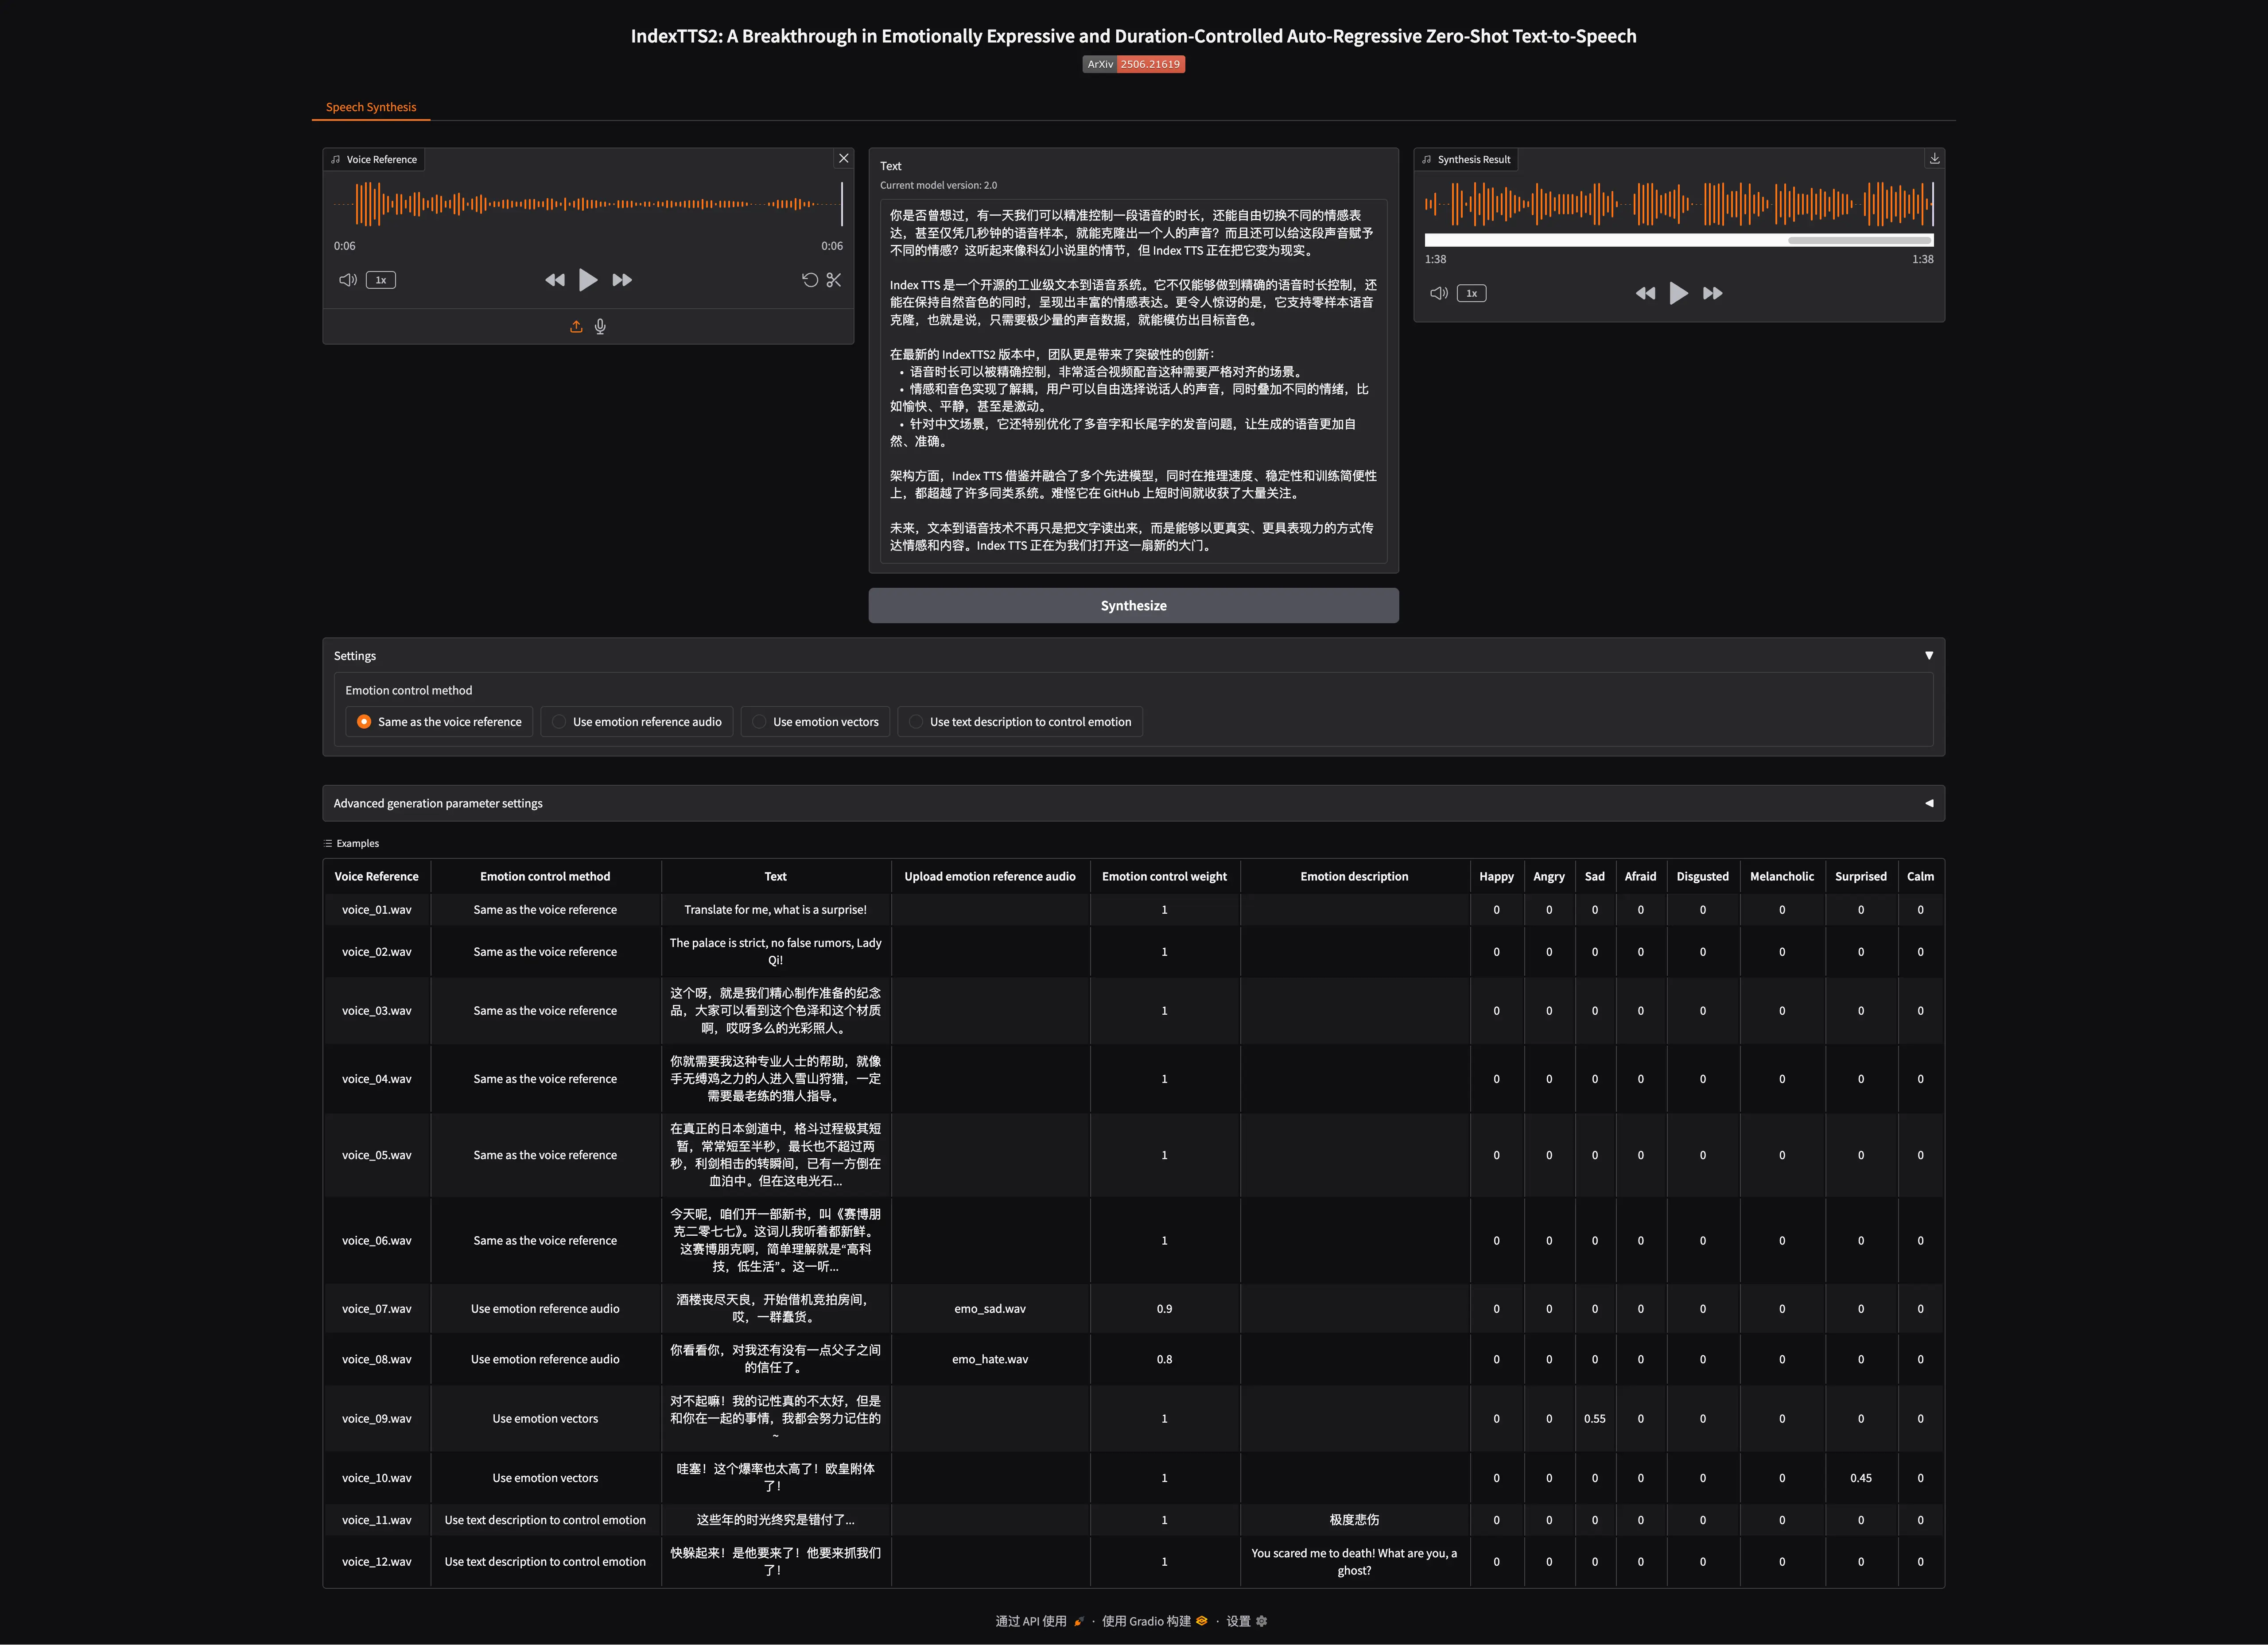Viewport: 2268px width, 1645px height.
Task: Undo edits on Voice Reference audio
Action: pos(810,280)
